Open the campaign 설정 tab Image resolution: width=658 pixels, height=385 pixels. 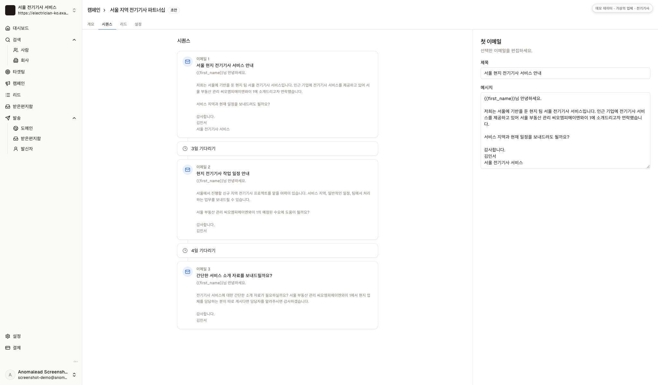click(138, 24)
